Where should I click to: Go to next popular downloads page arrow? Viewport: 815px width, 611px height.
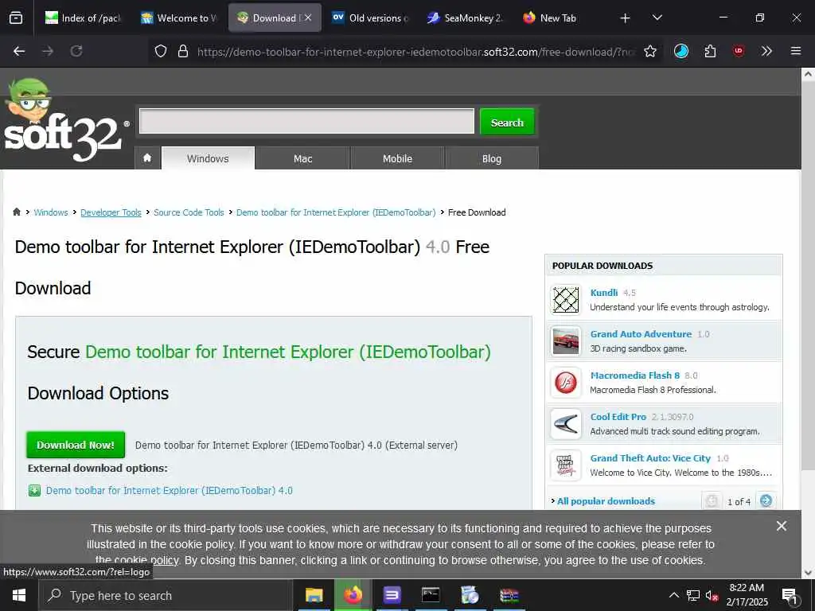coord(766,501)
